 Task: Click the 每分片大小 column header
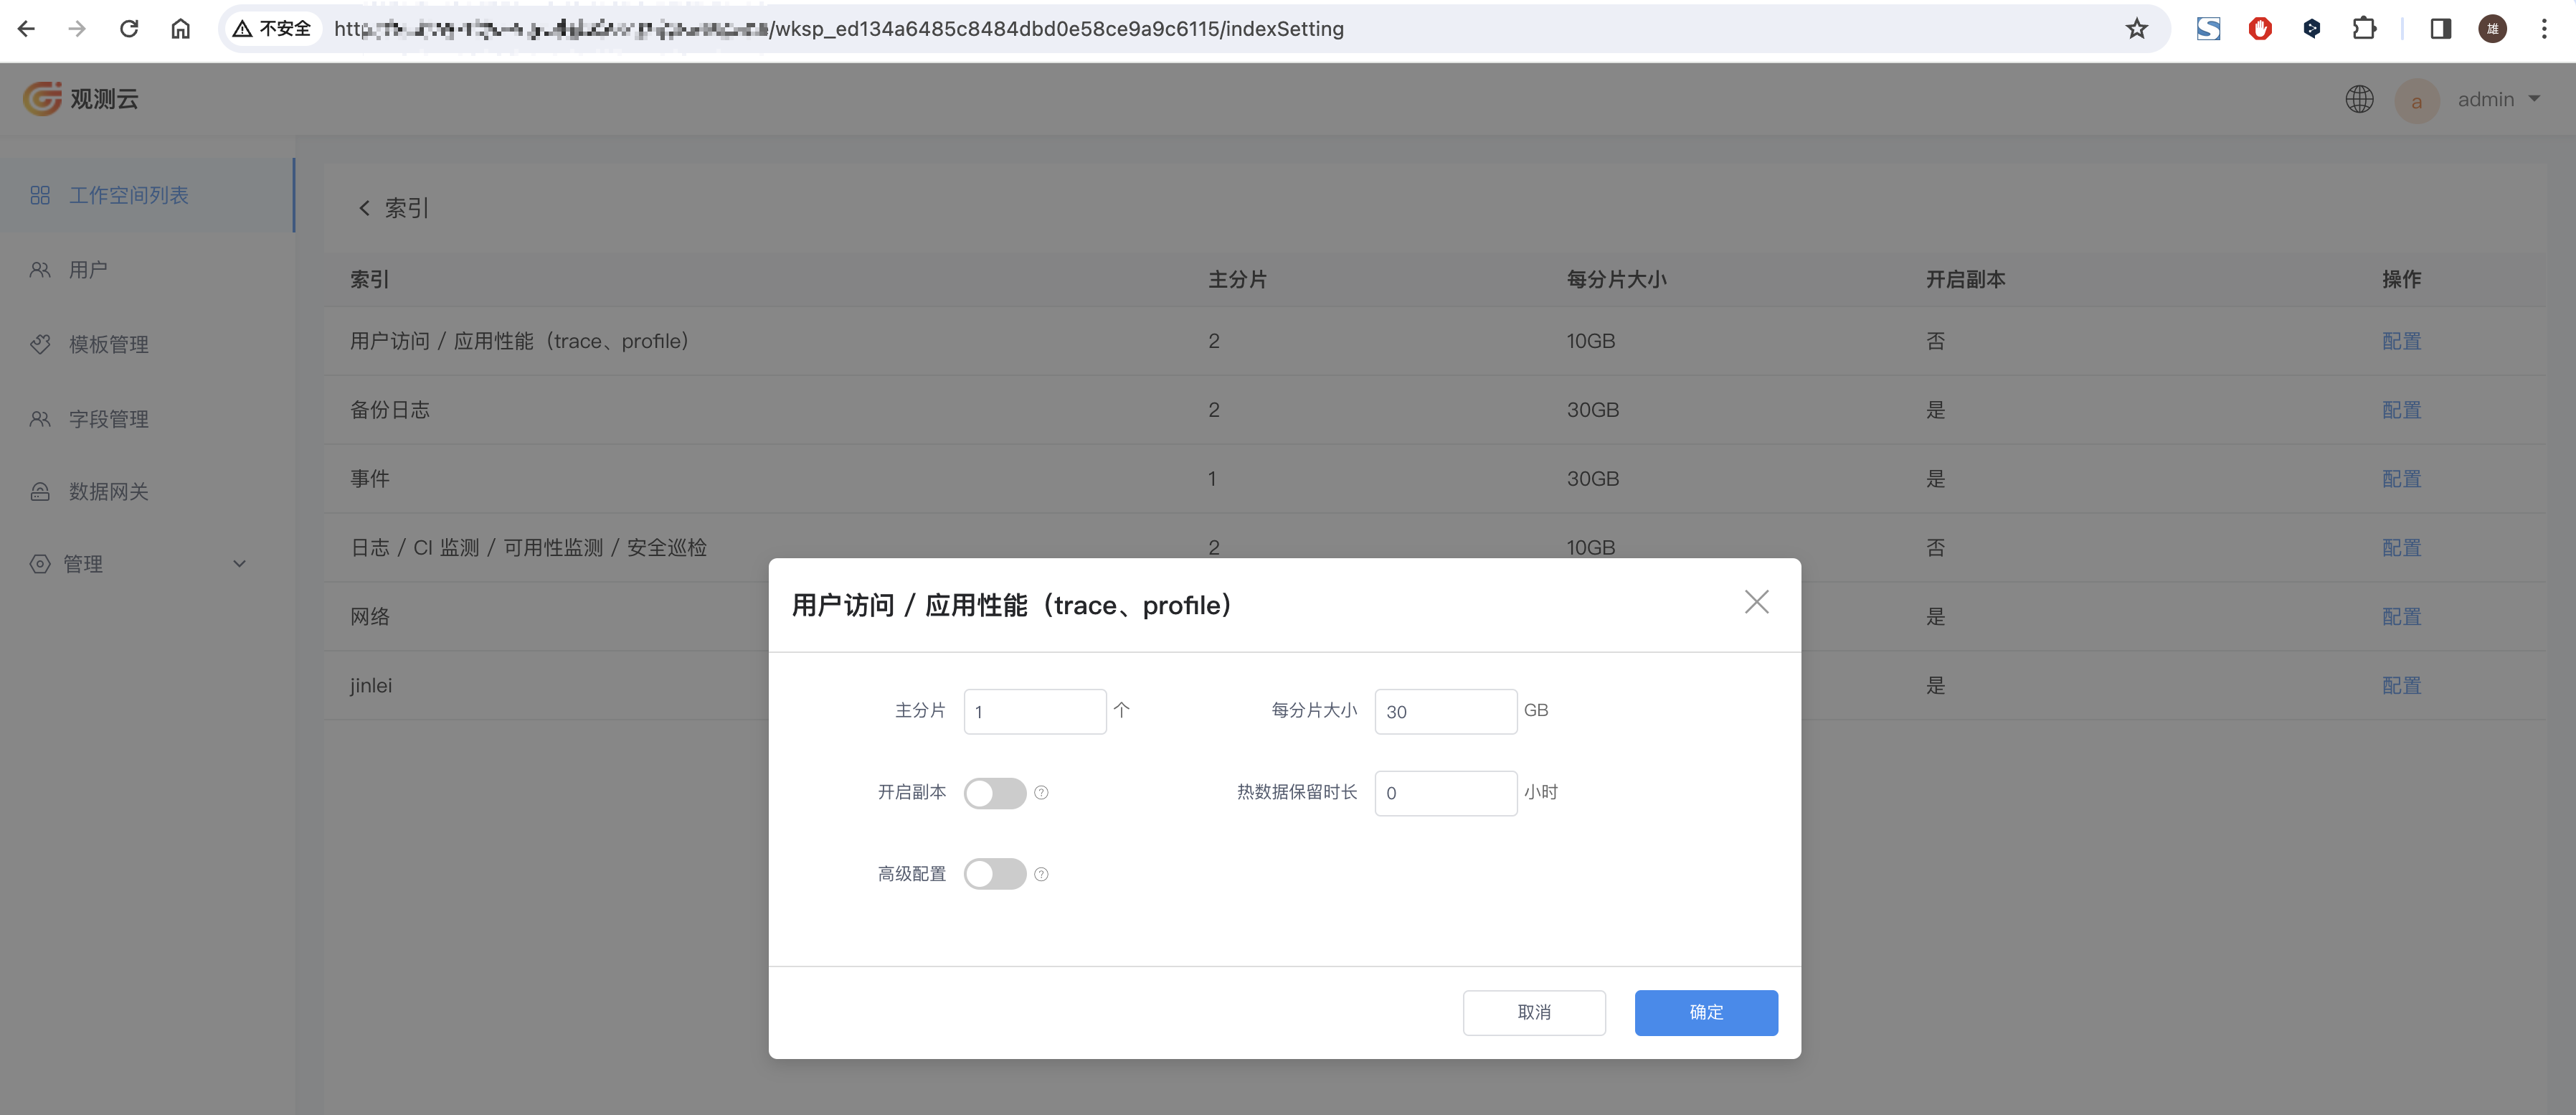(x=1616, y=281)
